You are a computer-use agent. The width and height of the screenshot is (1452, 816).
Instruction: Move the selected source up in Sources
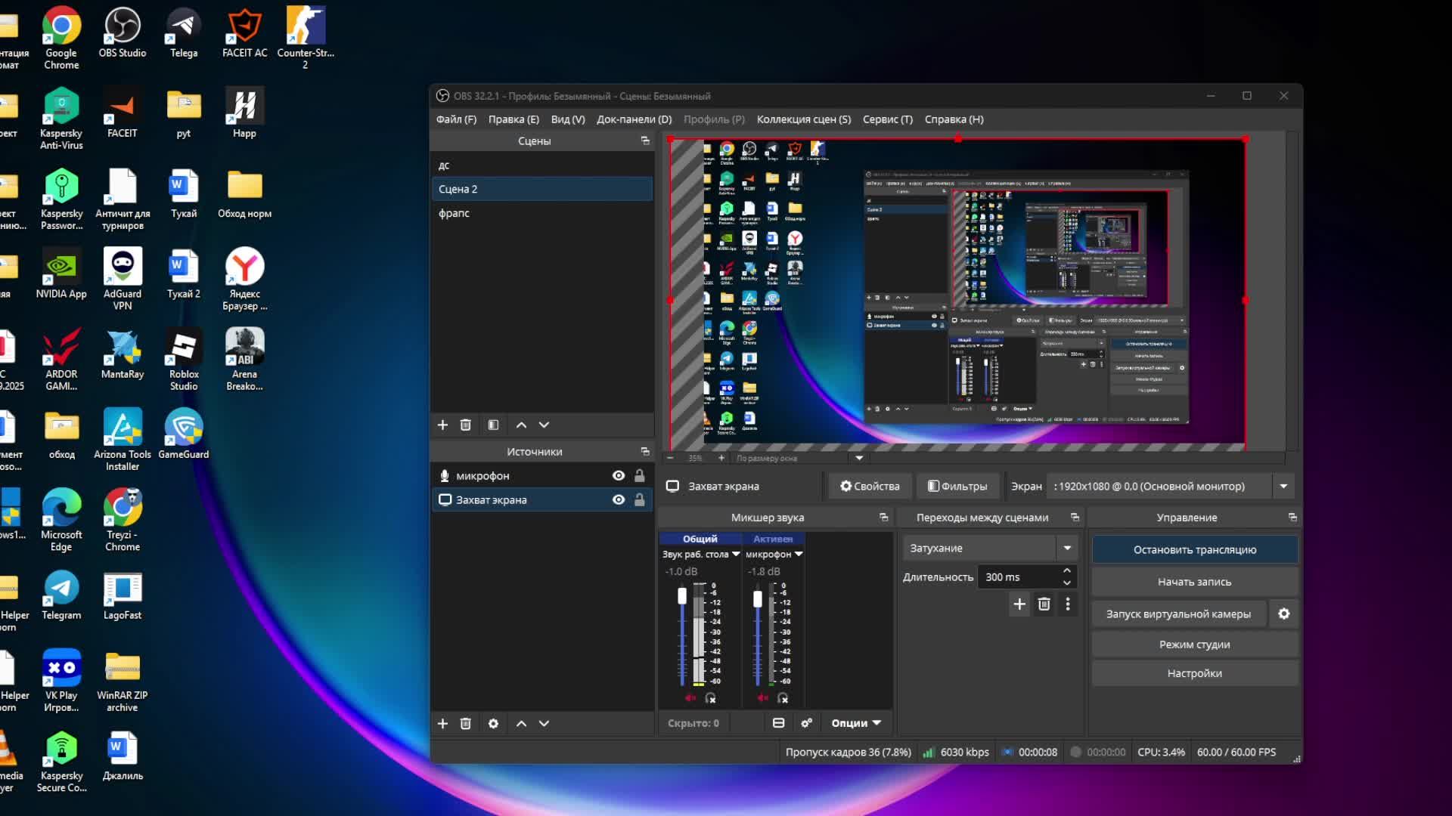[521, 723]
